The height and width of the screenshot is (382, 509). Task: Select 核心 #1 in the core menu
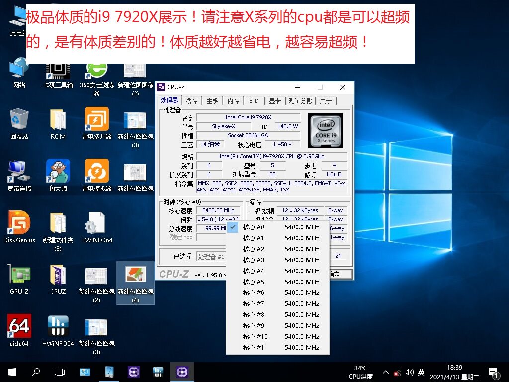(x=277, y=238)
